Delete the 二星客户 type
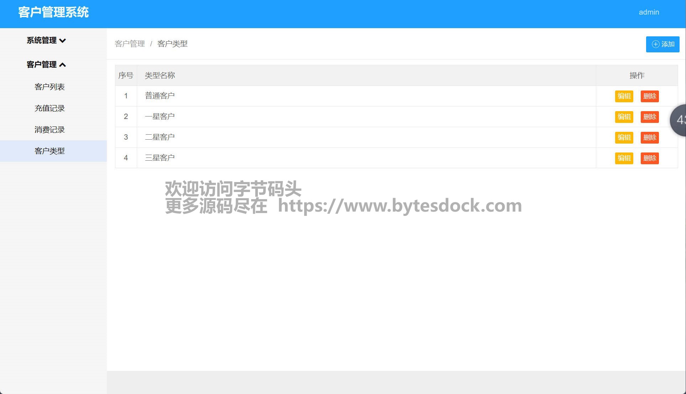686x394 pixels. [x=649, y=138]
